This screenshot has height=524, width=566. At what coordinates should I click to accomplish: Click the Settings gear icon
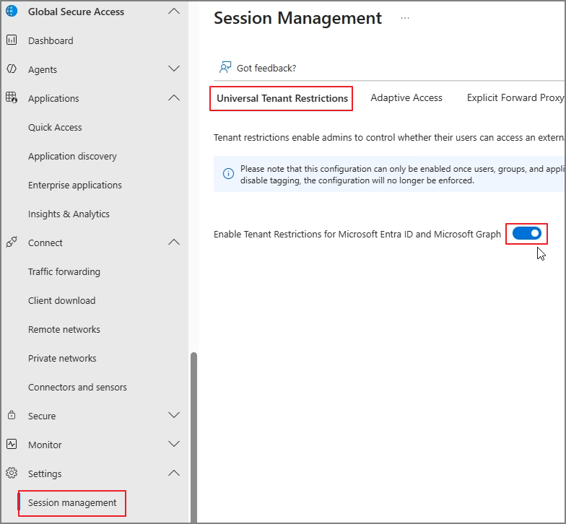click(12, 473)
